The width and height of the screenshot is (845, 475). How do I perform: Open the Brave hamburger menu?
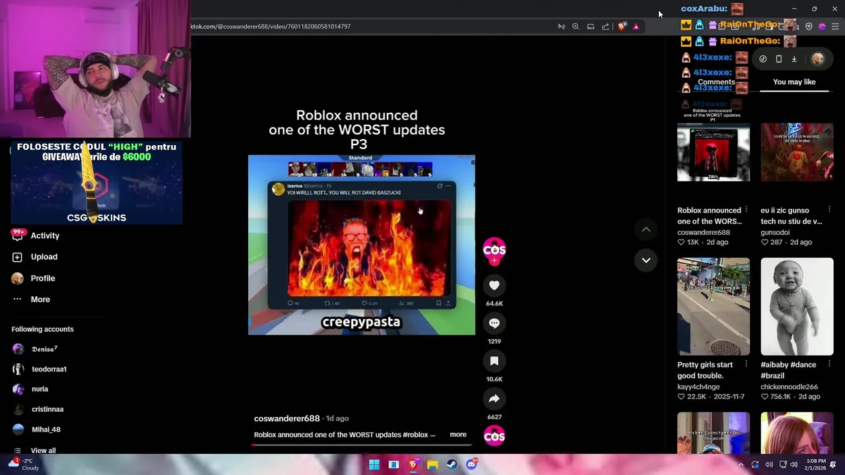pyautogui.click(x=835, y=26)
